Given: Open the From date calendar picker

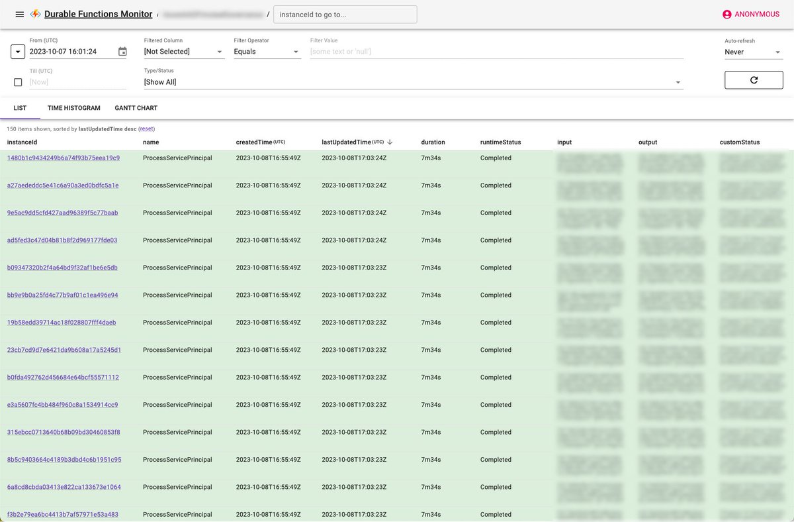Looking at the screenshot, I should tap(122, 52).
